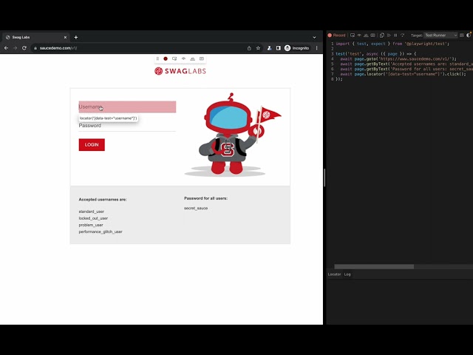Open the Target Test Runner dropdown
473x355 pixels.
pyautogui.click(x=440, y=35)
